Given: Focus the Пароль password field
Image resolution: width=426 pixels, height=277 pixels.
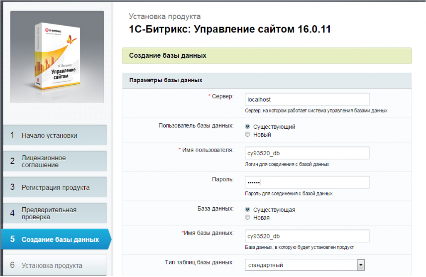Looking at the screenshot, I should 307,182.
